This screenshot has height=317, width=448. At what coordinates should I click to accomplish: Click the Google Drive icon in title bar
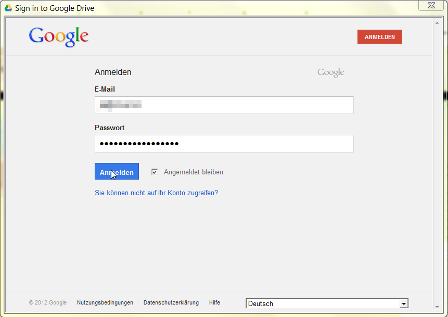click(x=8, y=8)
